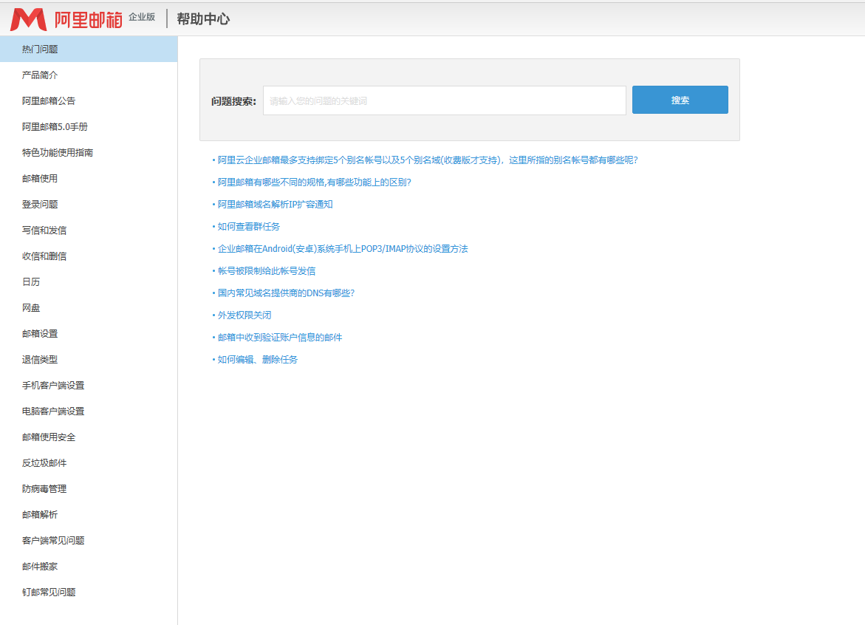Focus the 问题搜索 keyword input field

pos(444,100)
